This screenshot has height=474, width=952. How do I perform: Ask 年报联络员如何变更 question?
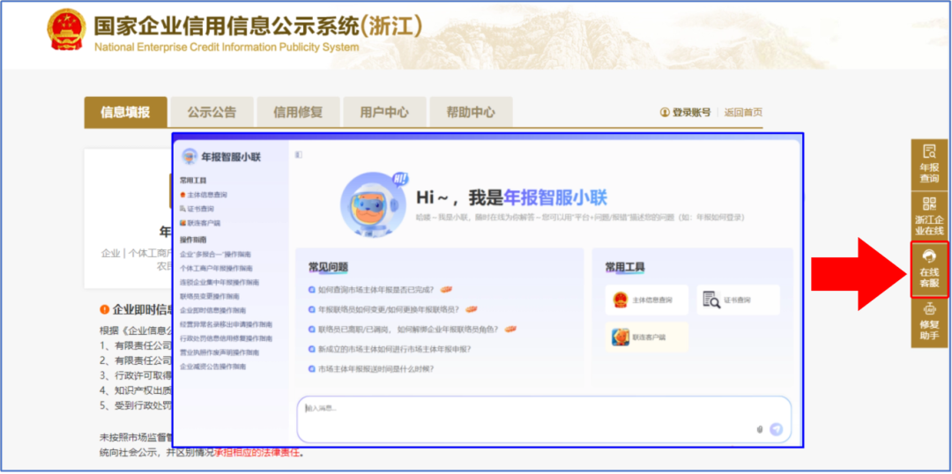point(388,309)
